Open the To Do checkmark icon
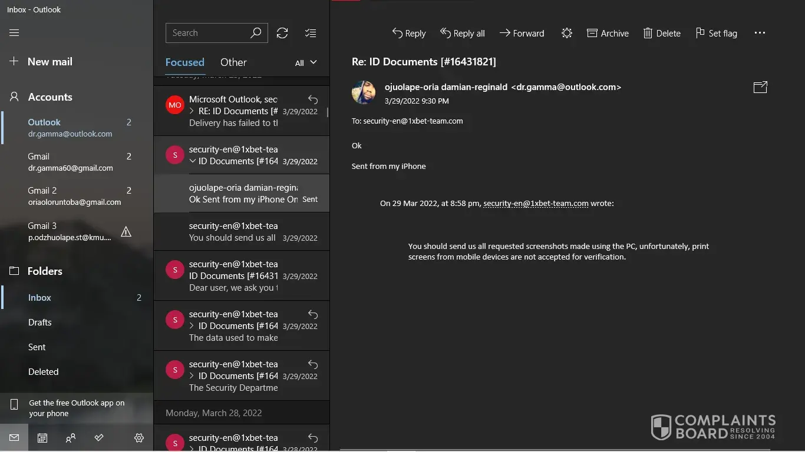This screenshot has width=805, height=452. pos(99,438)
